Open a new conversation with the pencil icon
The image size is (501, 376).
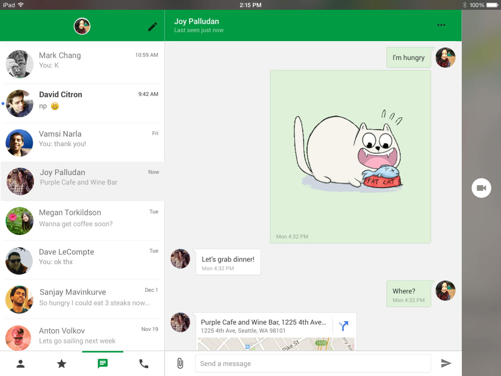pos(152,26)
